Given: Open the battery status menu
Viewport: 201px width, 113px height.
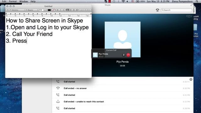Looking at the screenshot, I should point(140,1).
